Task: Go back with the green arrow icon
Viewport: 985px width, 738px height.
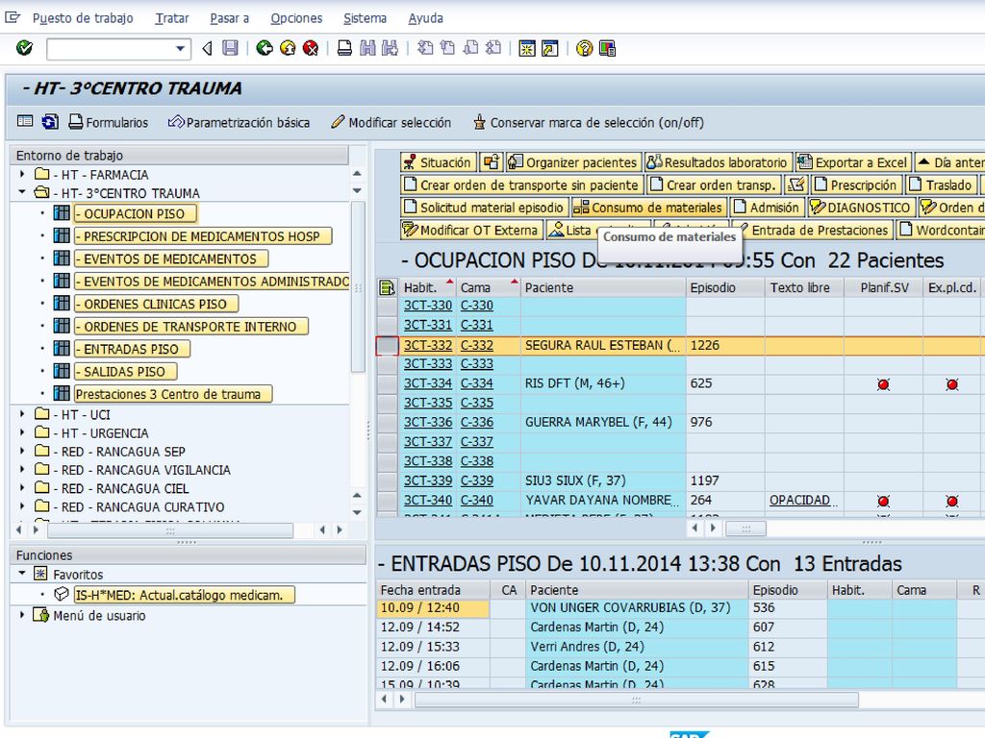Action: pyautogui.click(x=265, y=48)
